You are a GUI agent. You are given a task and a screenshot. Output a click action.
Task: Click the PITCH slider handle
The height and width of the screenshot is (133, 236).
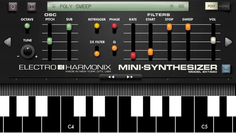50,41
